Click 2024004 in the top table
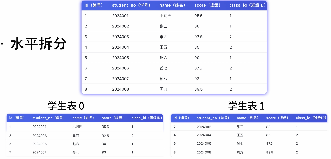Viewport: 331px width, 159px height. (120, 47)
